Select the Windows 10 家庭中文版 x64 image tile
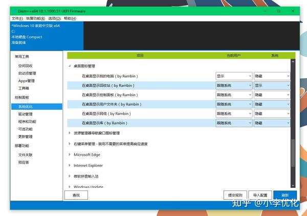 click(47, 36)
